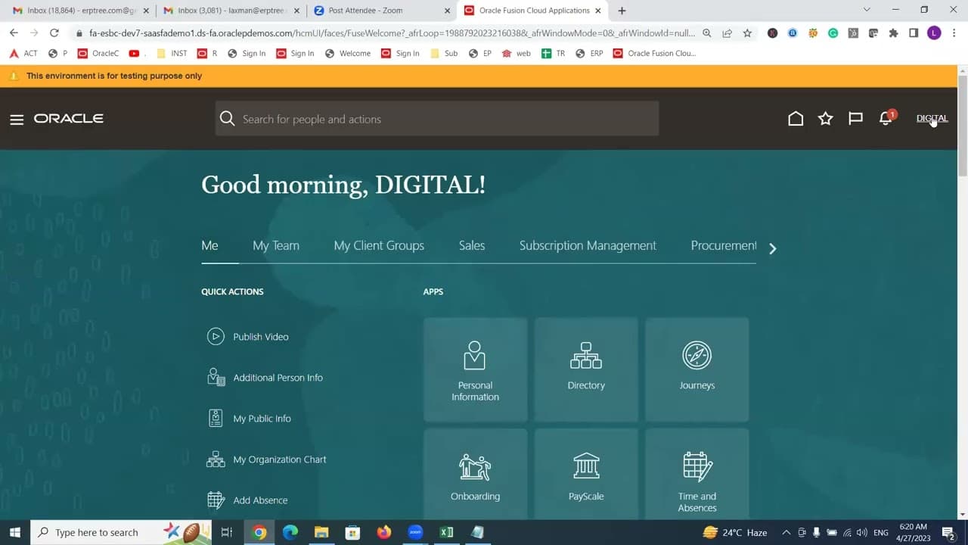Image resolution: width=968 pixels, height=545 pixels.
Task: Open the Oracle navigator hamburger menu
Action: pos(17,120)
